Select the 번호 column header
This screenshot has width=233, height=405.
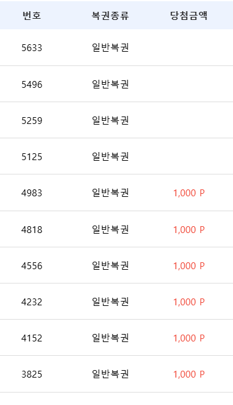click(32, 16)
